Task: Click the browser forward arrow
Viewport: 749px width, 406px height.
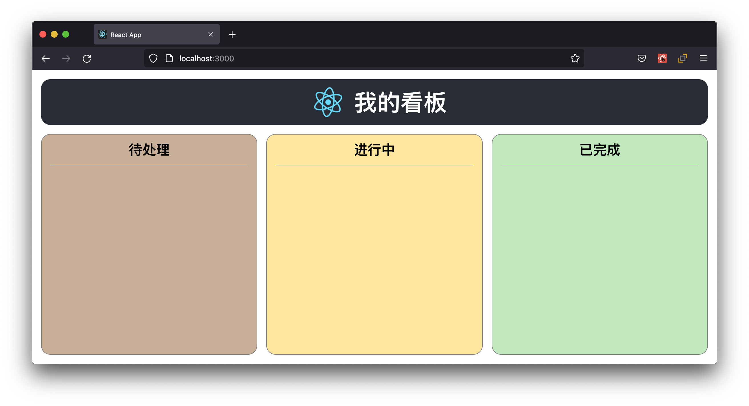Action: tap(66, 58)
